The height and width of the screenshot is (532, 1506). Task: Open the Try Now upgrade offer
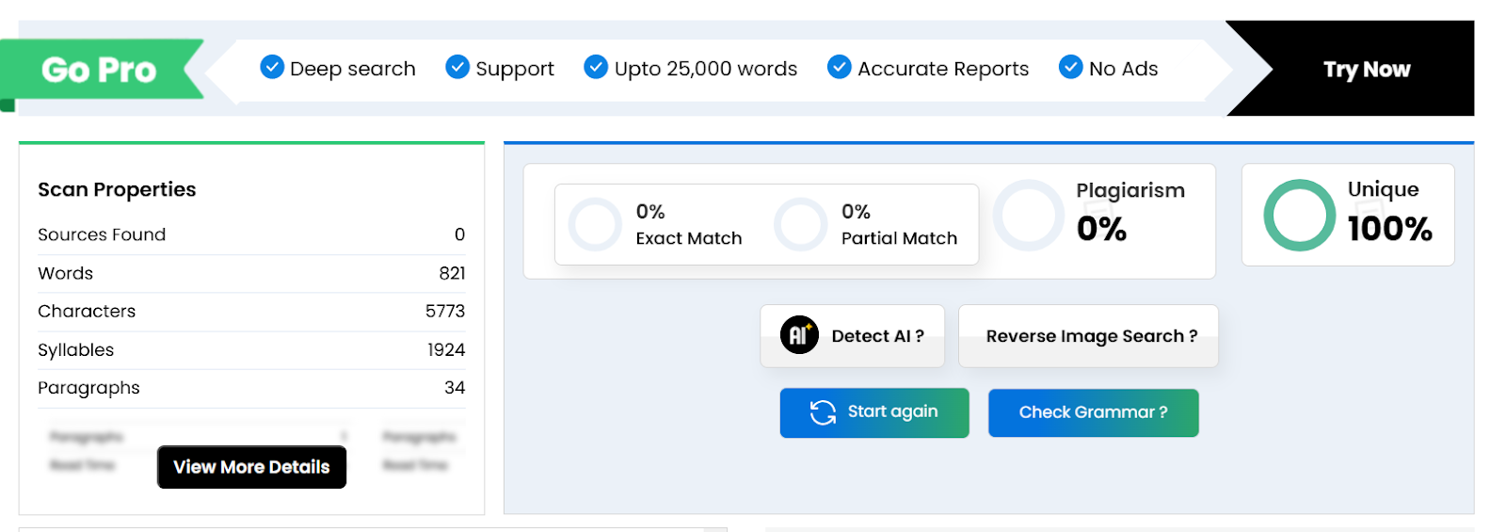pyautogui.click(x=1366, y=69)
